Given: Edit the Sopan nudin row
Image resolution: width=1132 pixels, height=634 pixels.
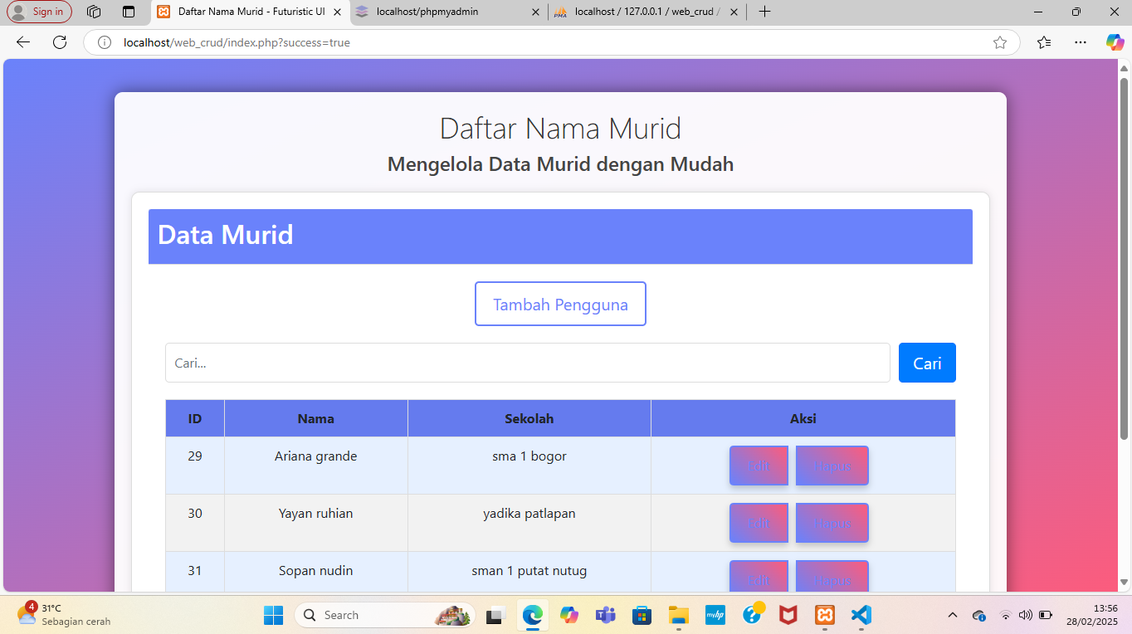Looking at the screenshot, I should [x=759, y=577].
